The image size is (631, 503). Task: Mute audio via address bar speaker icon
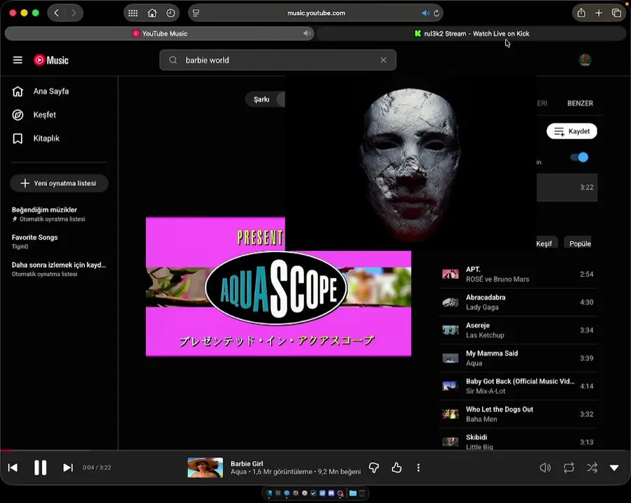click(426, 13)
